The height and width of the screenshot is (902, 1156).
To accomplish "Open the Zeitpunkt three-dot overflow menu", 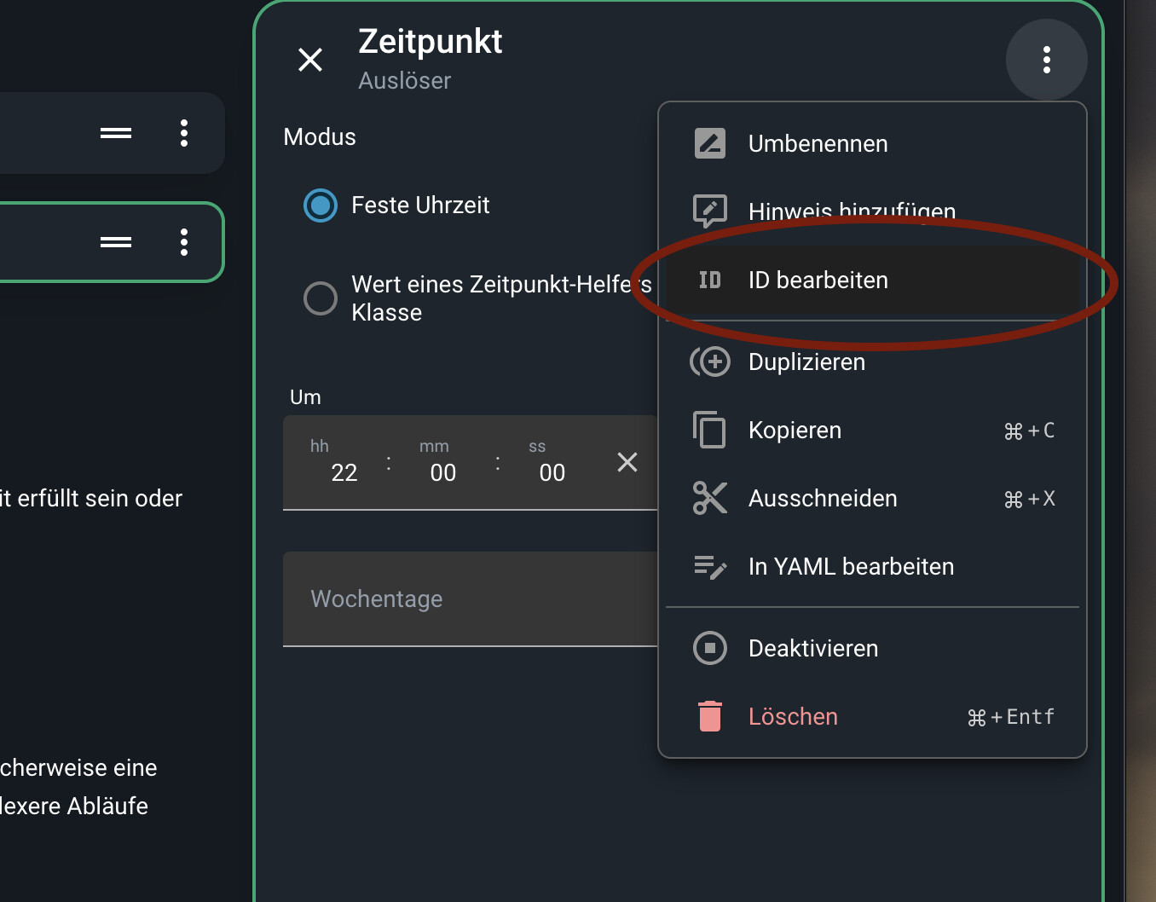I will pos(1047,60).
